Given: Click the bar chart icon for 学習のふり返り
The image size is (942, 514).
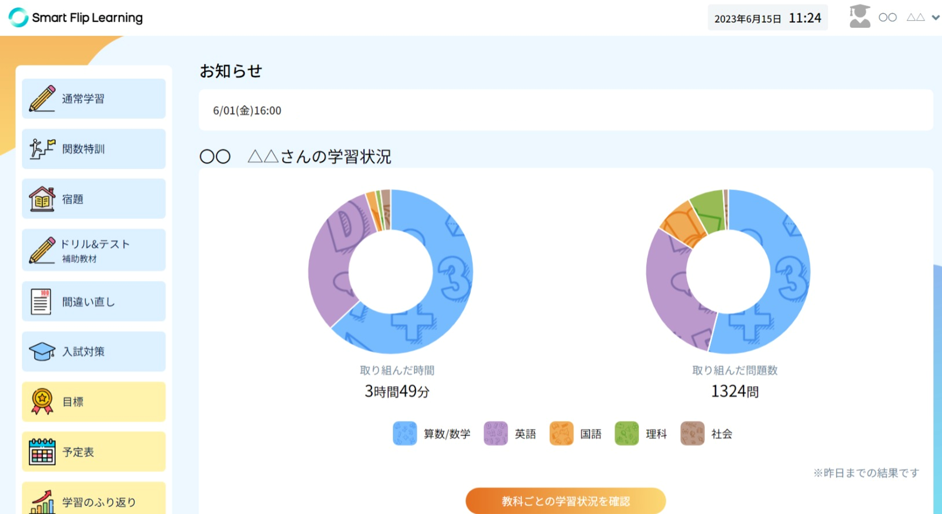Looking at the screenshot, I should [42, 502].
